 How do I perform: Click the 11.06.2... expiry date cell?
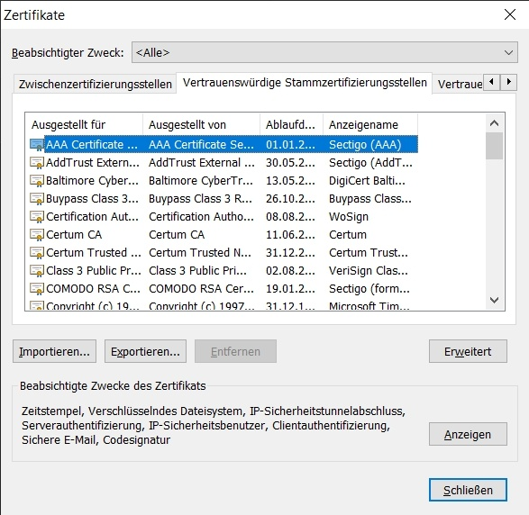[x=290, y=235]
